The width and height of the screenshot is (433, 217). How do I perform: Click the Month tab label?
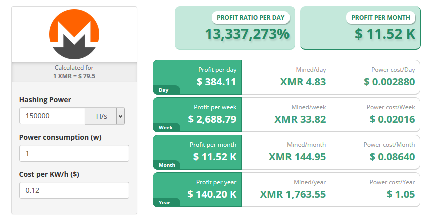click(166, 165)
